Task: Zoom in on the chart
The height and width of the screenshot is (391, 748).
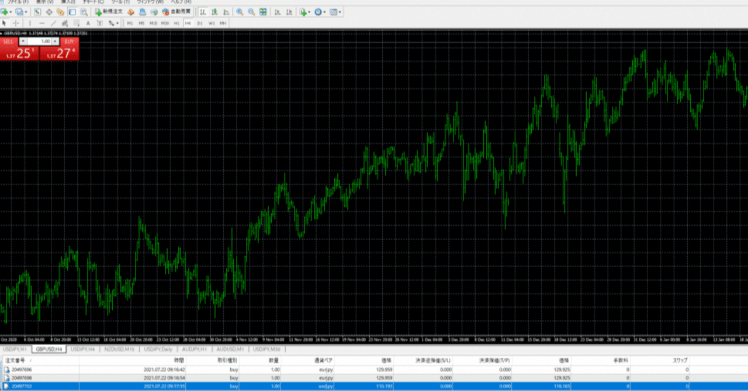Action: 240,12
